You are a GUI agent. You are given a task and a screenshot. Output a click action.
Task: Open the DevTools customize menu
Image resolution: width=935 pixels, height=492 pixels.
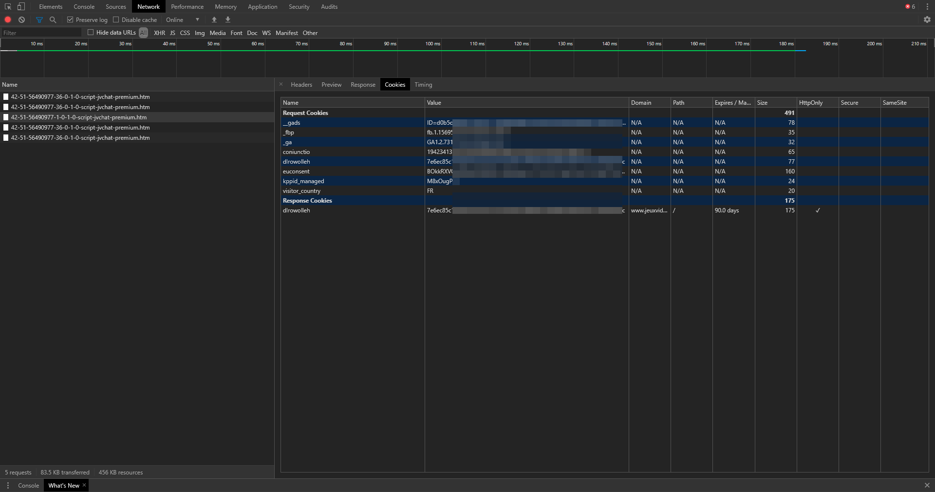[927, 7]
